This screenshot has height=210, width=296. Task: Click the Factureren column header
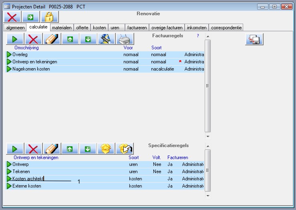(177, 157)
